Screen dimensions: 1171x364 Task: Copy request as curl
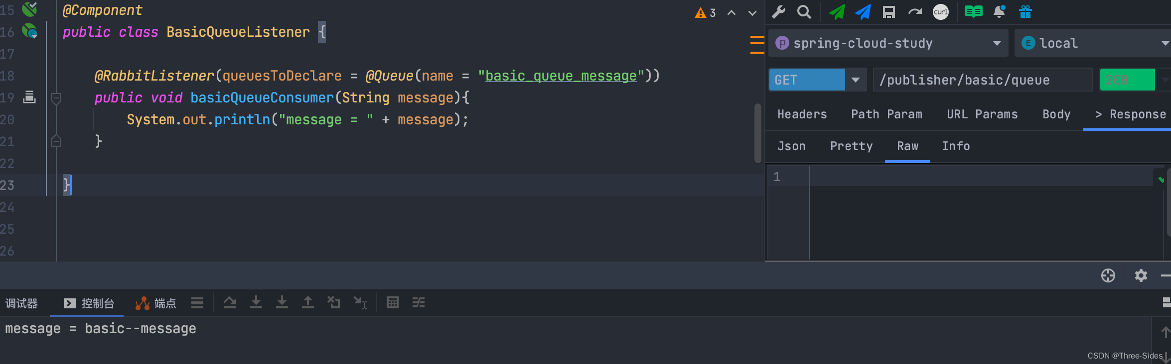pyautogui.click(x=941, y=12)
